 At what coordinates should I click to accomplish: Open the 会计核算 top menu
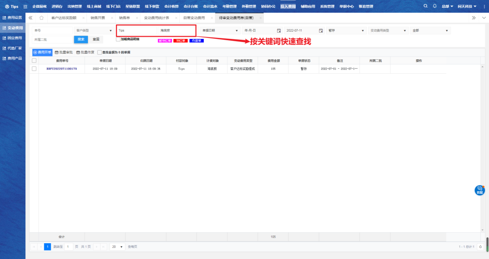[x=171, y=6]
